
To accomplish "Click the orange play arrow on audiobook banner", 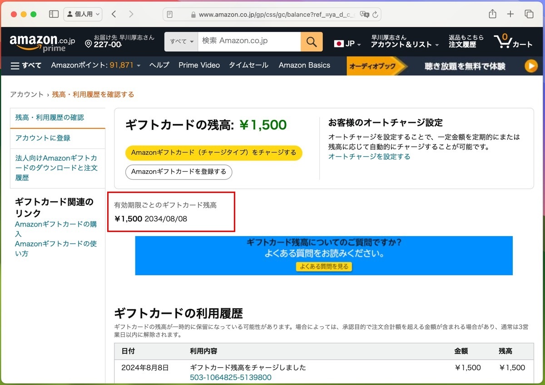I will (x=531, y=66).
